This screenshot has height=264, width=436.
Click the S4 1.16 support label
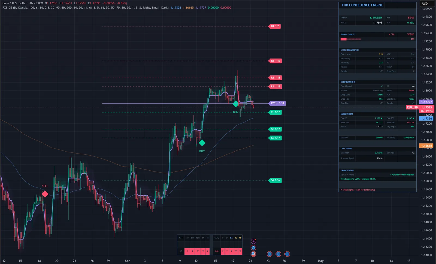275,180
